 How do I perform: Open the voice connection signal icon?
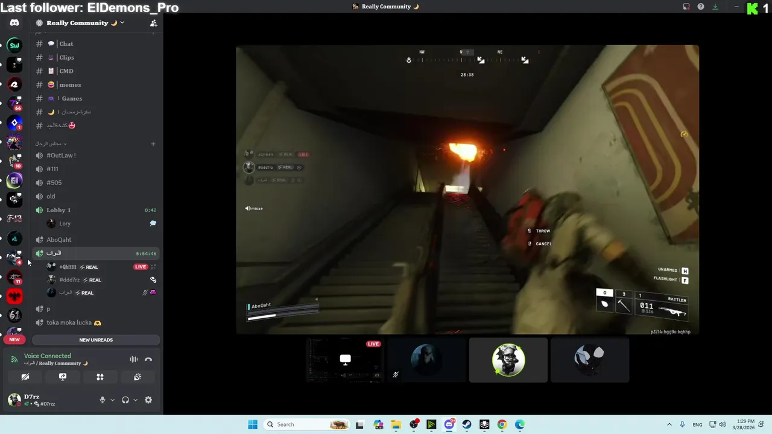click(x=14, y=359)
